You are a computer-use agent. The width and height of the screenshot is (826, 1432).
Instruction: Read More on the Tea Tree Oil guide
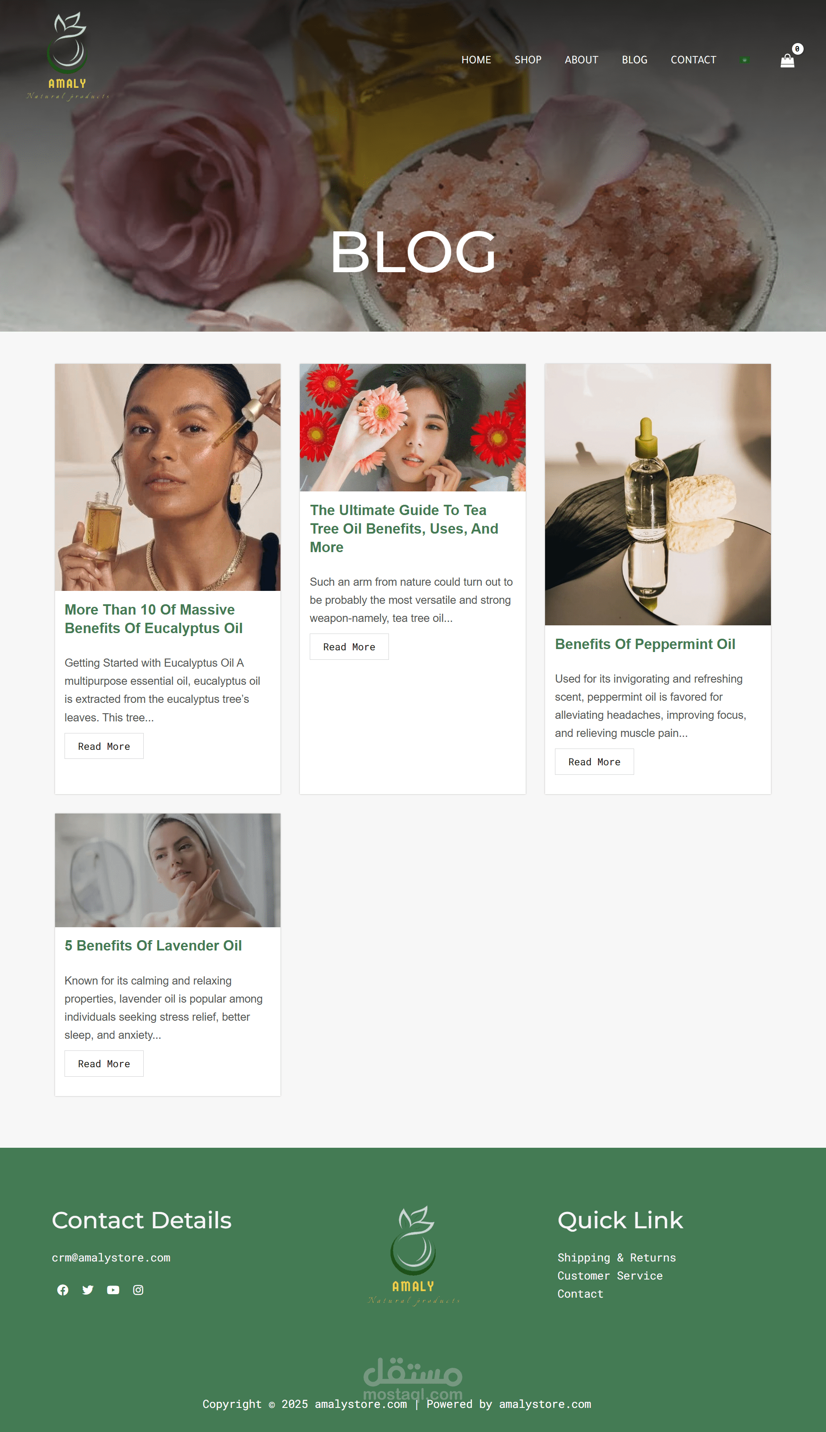tap(349, 646)
